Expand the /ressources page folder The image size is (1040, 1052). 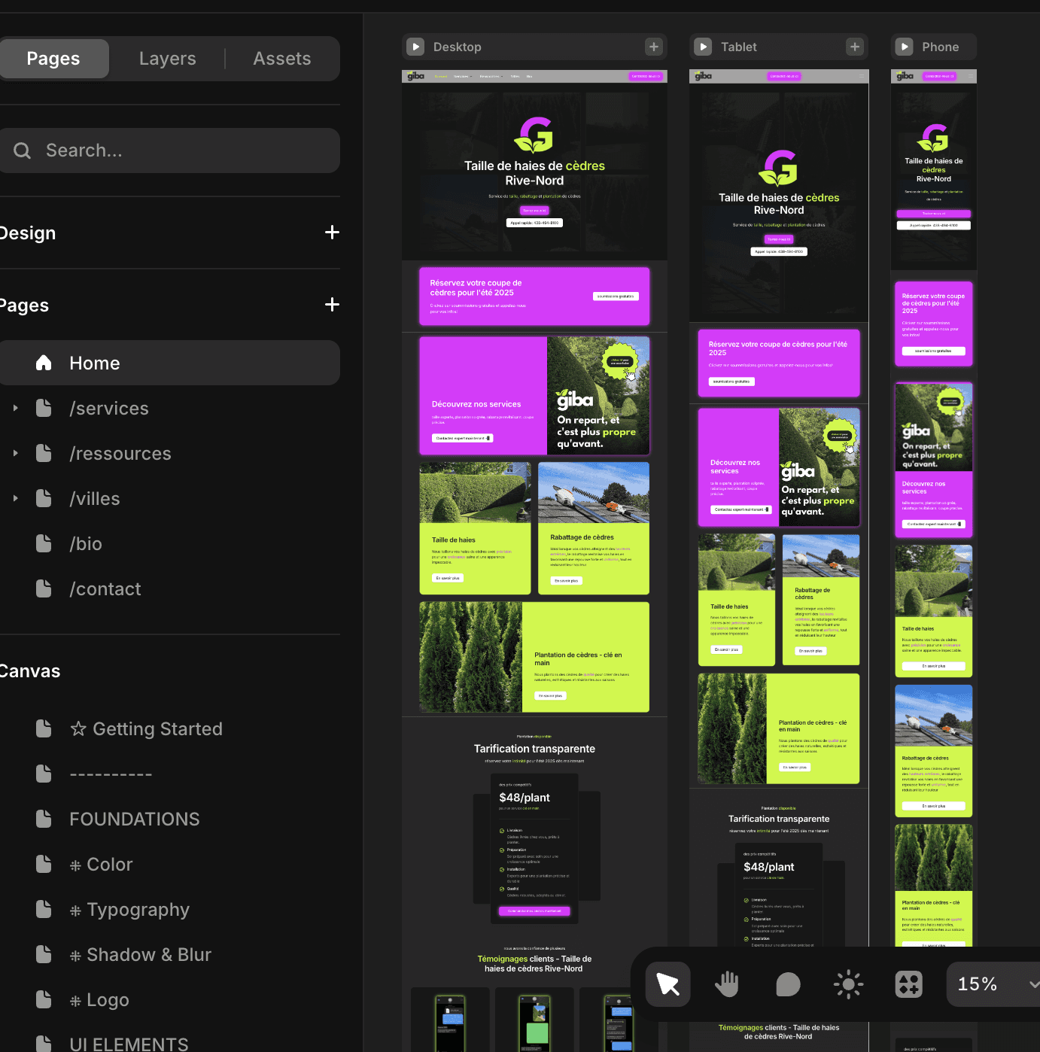[15, 453]
